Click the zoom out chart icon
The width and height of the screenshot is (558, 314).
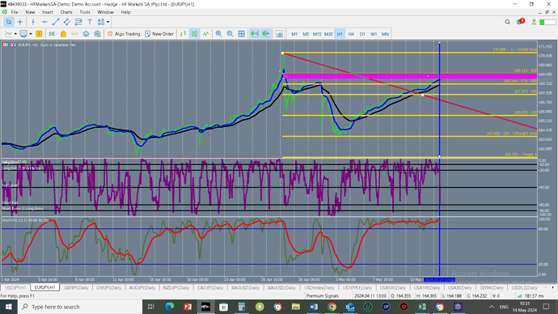(x=230, y=34)
